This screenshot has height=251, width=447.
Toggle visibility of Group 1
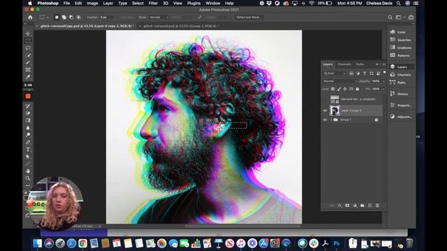[x=325, y=120]
